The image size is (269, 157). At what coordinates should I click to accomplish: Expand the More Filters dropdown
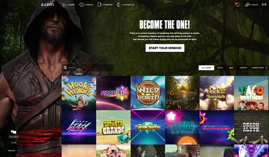[x=260, y=68]
